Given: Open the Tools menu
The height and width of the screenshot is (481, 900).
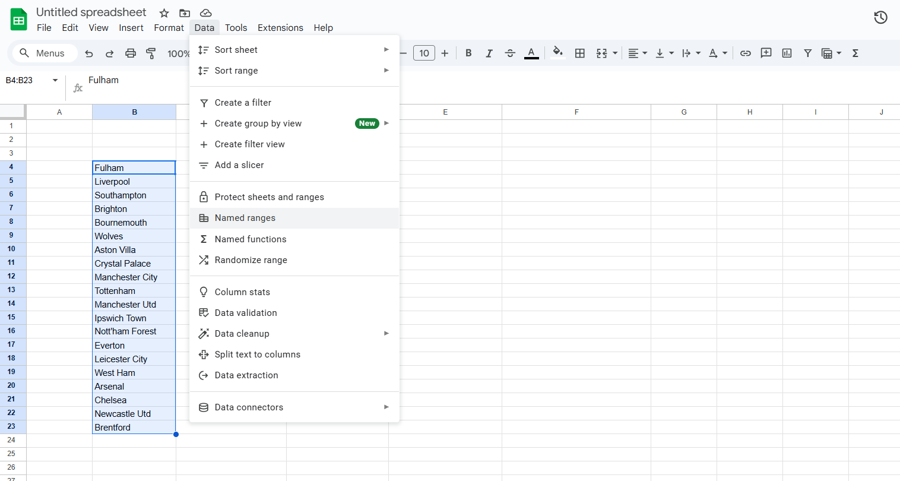Looking at the screenshot, I should coord(236,28).
